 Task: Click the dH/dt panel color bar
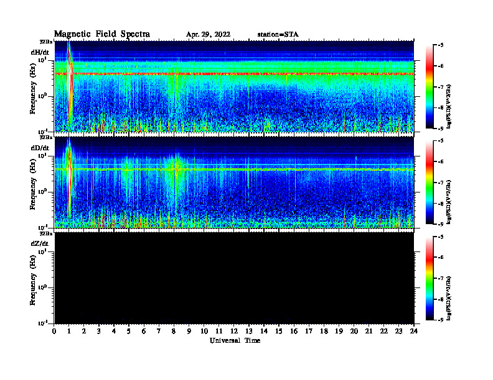coord(430,87)
